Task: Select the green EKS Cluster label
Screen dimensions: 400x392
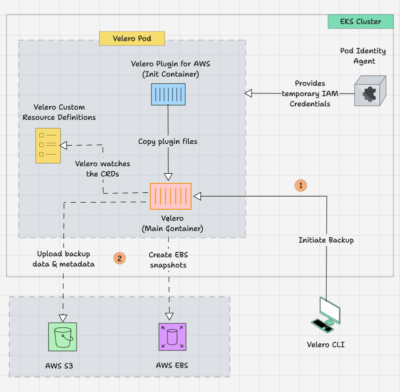Action: pyautogui.click(x=360, y=22)
